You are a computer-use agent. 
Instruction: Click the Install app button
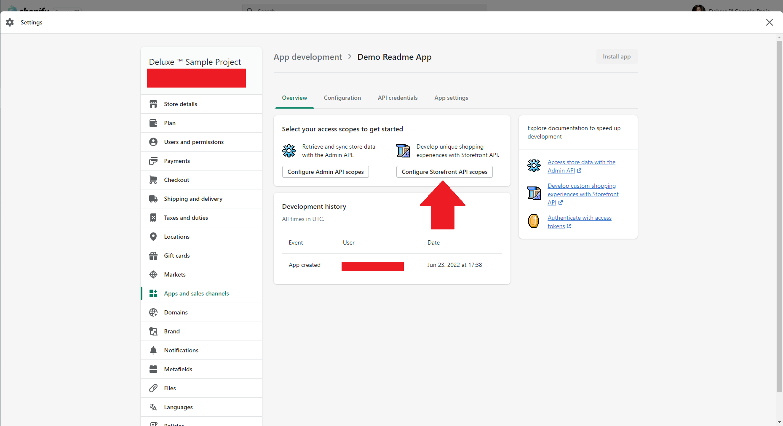(617, 56)
